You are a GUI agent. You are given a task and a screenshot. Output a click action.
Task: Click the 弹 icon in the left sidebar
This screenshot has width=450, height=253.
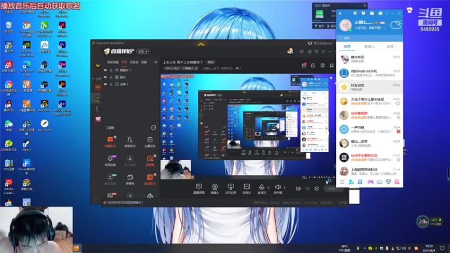click(x=98, y=119)
